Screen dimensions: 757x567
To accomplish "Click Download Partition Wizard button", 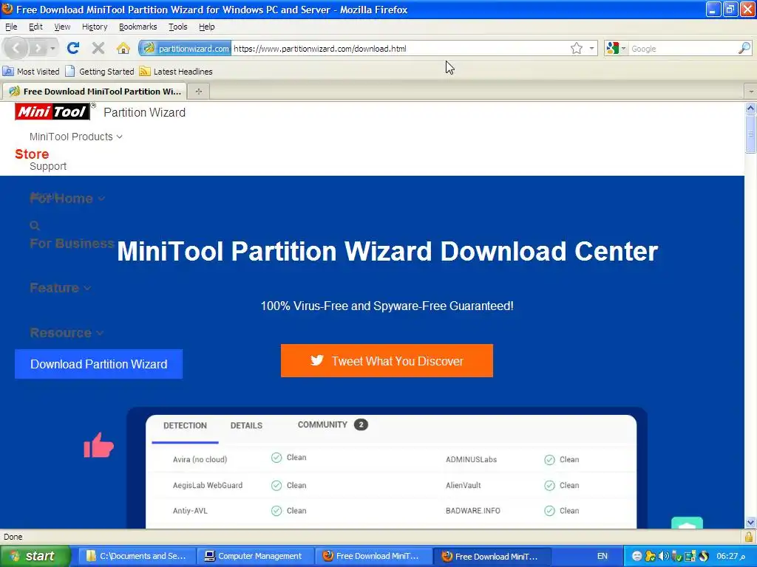I will coord(98,364).
